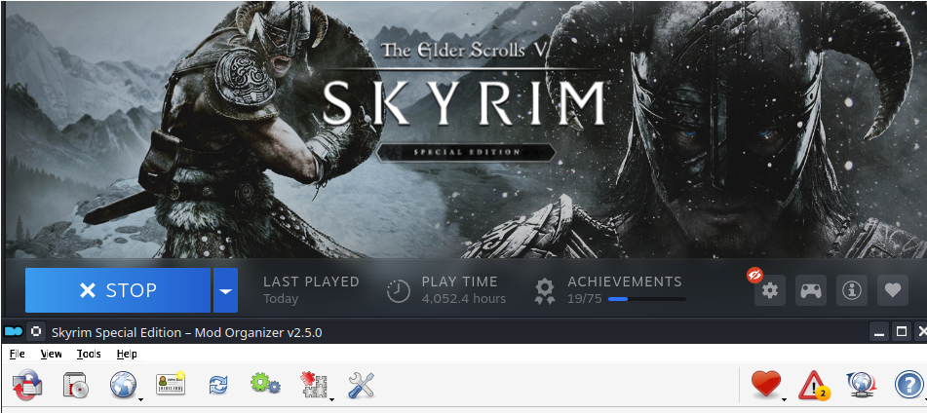This screenshot has height=413, width=927.
Task: Expand the puzzle piece Tools dropdown arrow
Action: tap(331, 399)
